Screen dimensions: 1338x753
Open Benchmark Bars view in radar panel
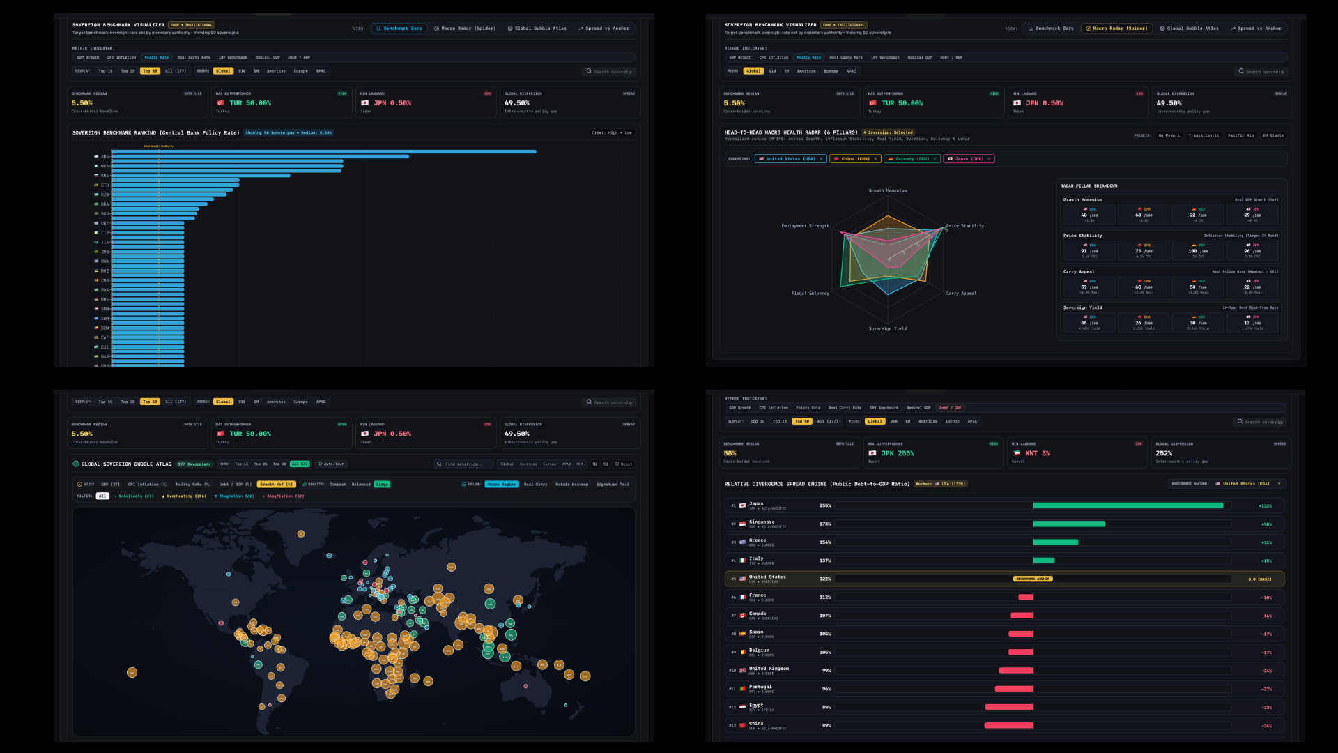1051,29
